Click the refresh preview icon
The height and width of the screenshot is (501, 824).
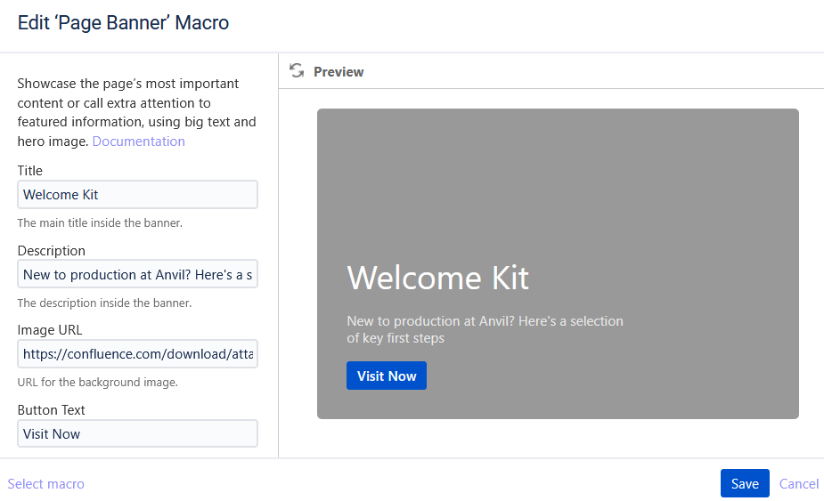point(297,71)
